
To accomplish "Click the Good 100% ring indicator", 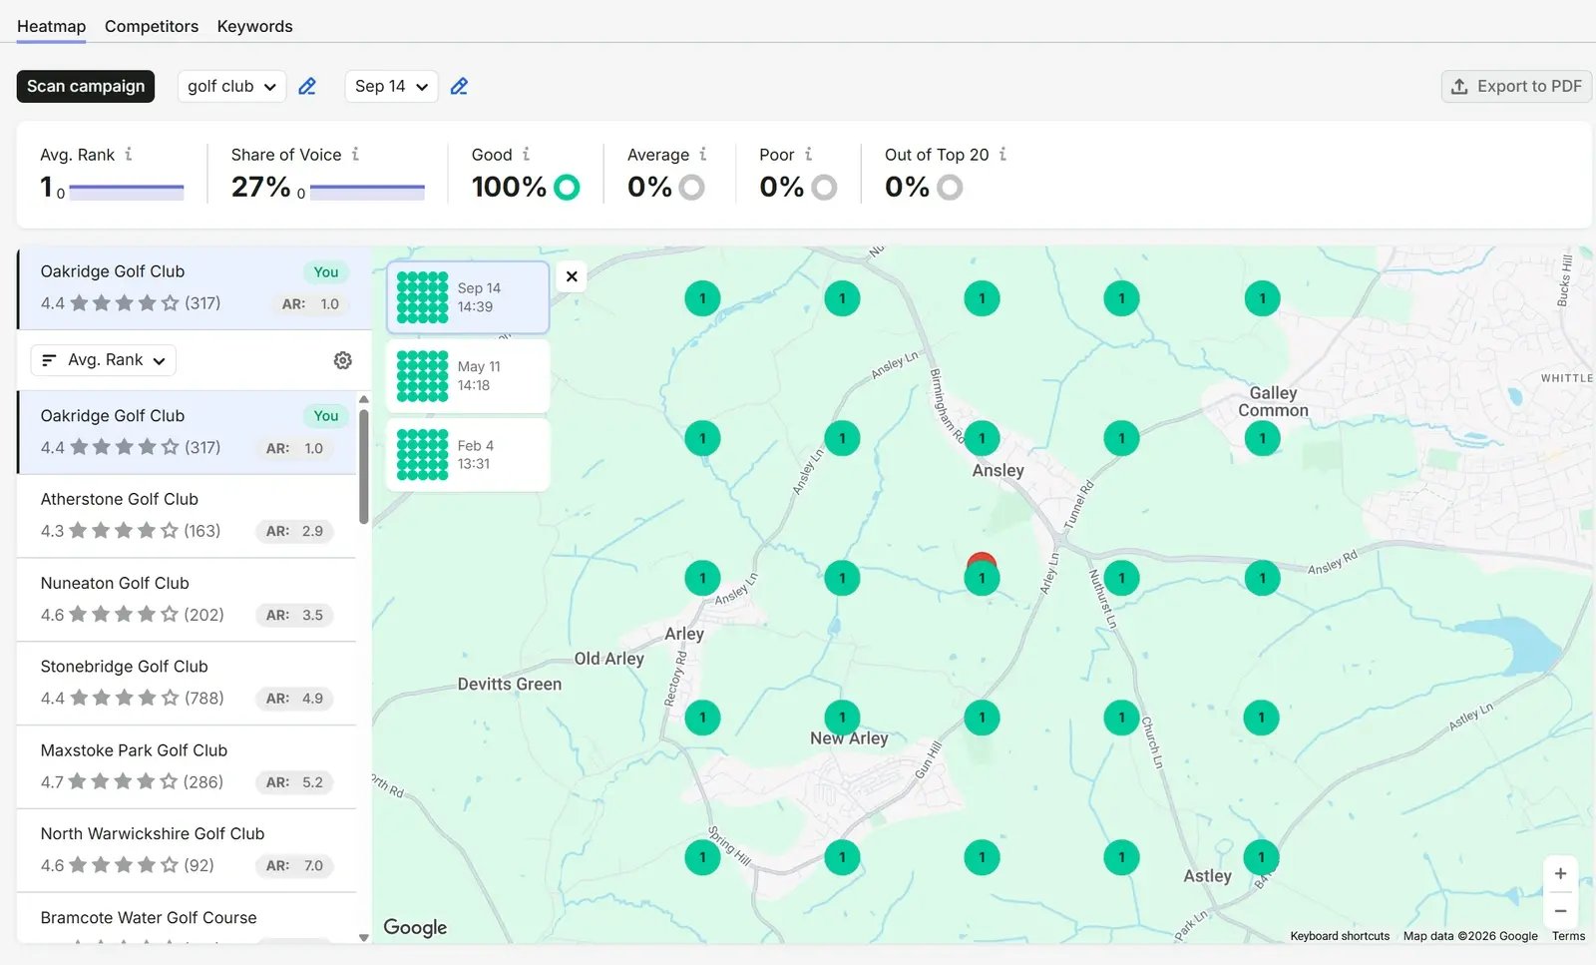I will [567, 187].
